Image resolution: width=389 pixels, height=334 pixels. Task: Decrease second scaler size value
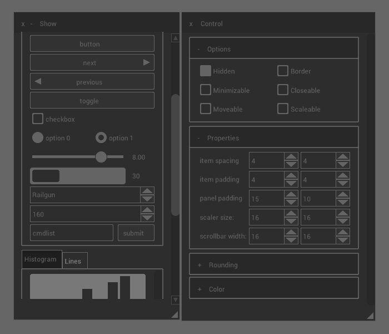(343, 221)
